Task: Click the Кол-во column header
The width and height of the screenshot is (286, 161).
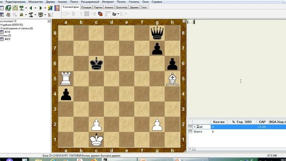Action: (219, 122)
